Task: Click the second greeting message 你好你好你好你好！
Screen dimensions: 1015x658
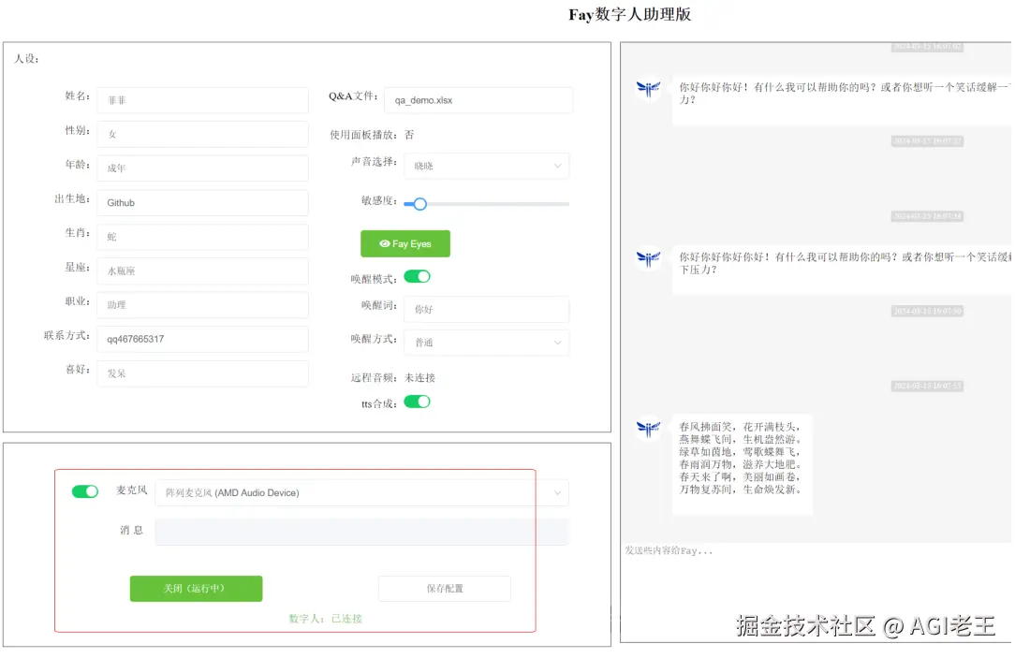Action: click(x=842, y=270)
